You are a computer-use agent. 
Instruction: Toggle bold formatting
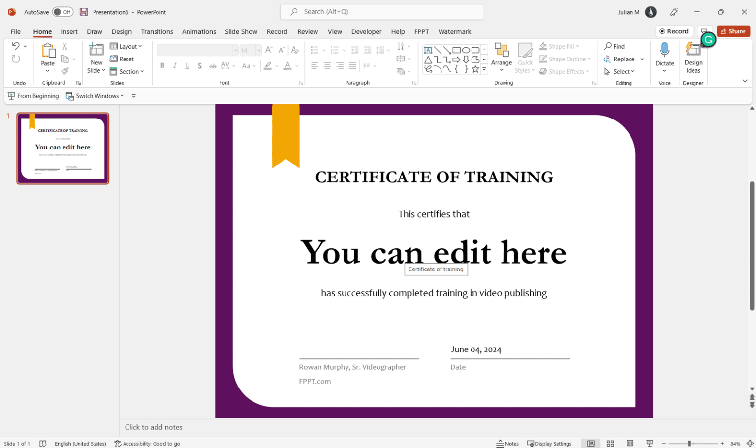162,65
